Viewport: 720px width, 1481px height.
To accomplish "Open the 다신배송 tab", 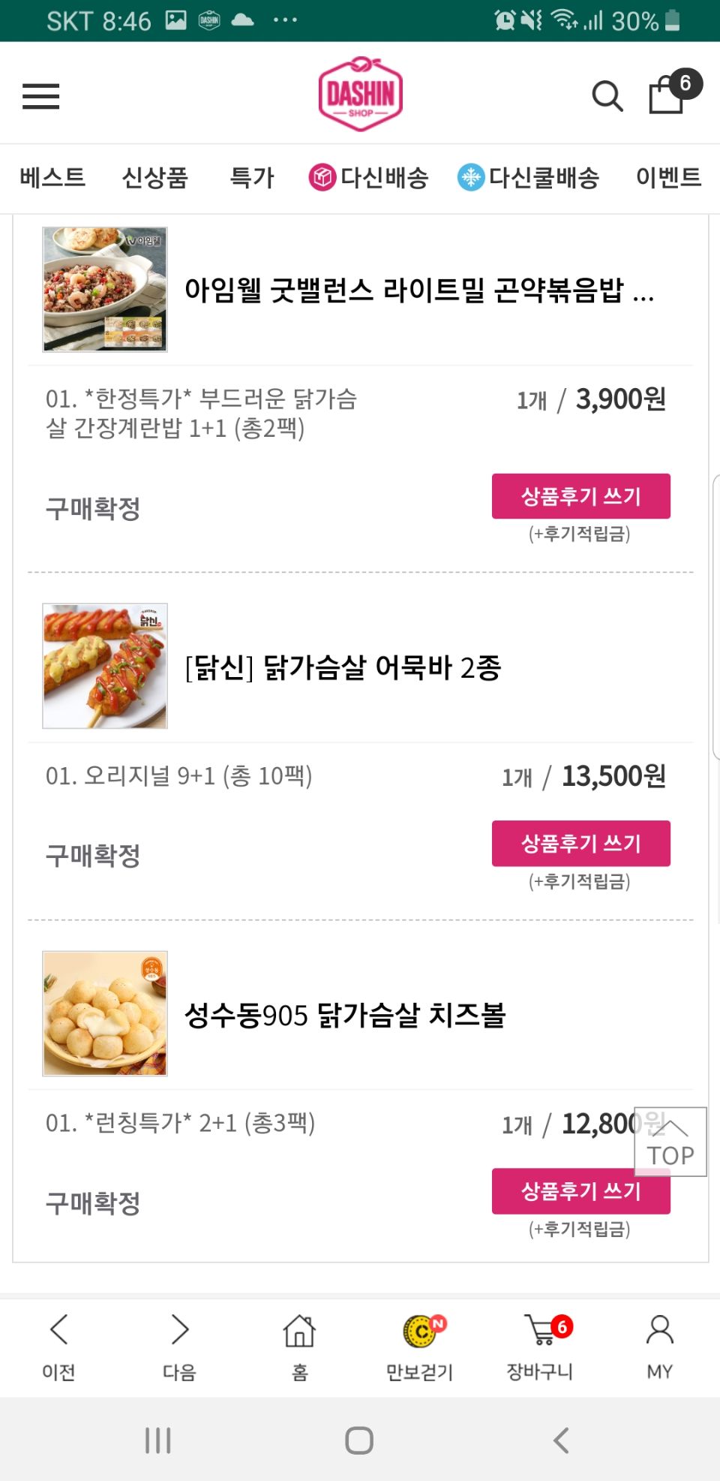I will tap(368, 178).
